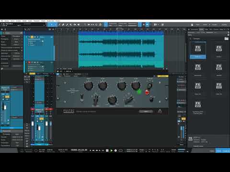Select the Arrow tool in toolbar
The height and width of the screenshot is (172, 230).
pos(52,24)
